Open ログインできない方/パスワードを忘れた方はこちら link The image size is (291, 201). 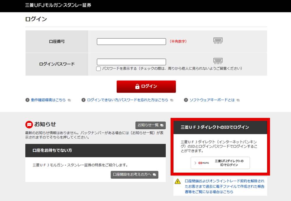[x=127, y=100]
